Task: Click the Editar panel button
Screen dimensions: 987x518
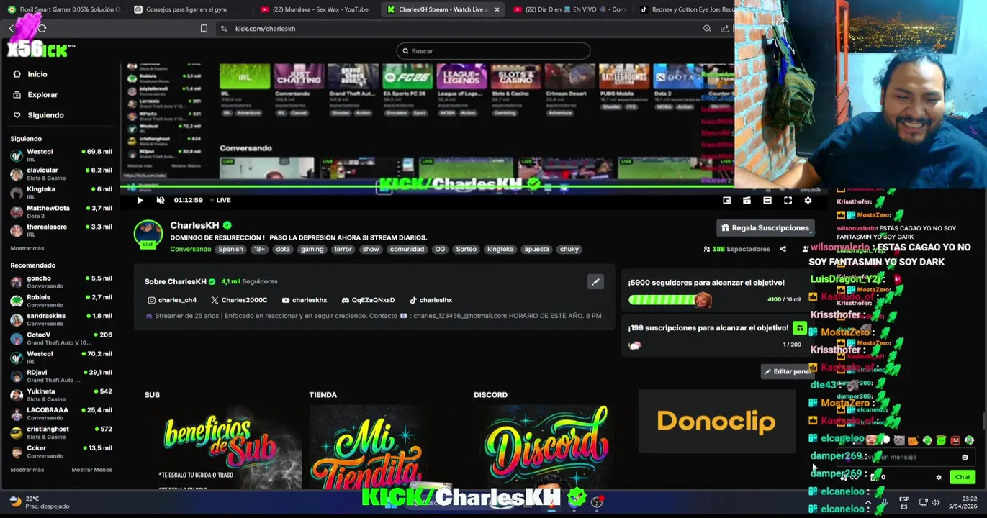Action: (x=788, y=371)
